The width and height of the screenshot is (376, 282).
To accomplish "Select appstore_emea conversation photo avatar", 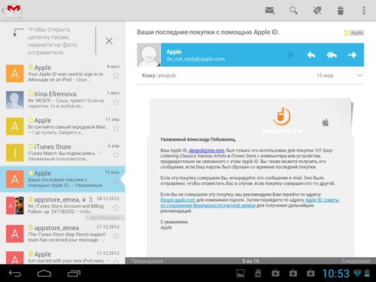I will point(15,205).
